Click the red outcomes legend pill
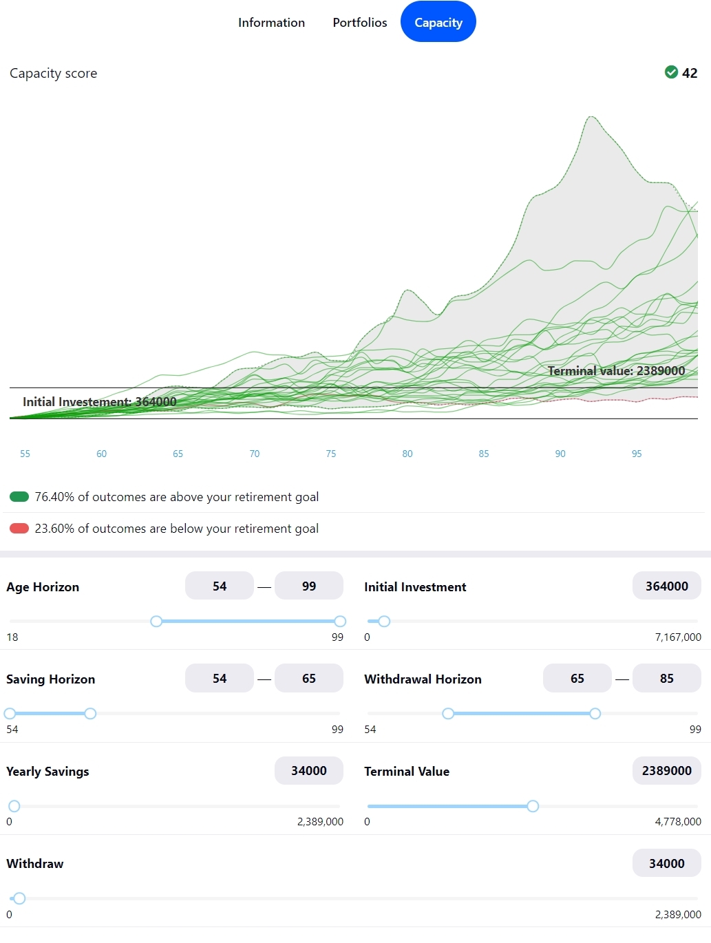Viewport: 711px width, 943px height. coord(19,529)
